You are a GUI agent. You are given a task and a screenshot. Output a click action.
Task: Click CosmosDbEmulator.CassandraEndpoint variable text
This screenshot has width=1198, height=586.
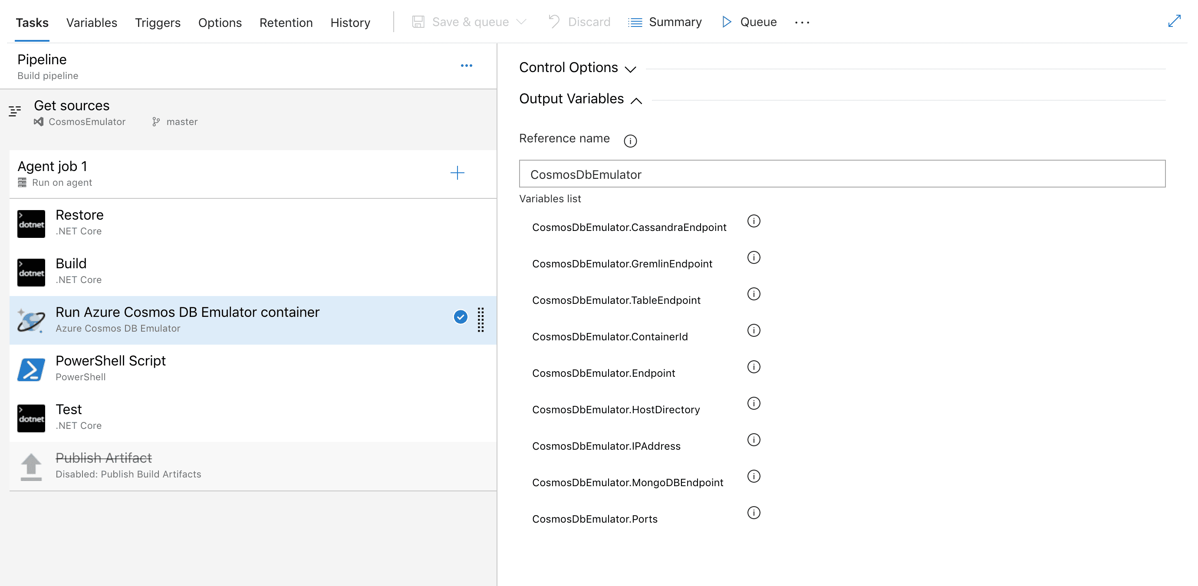pos(629,227)
